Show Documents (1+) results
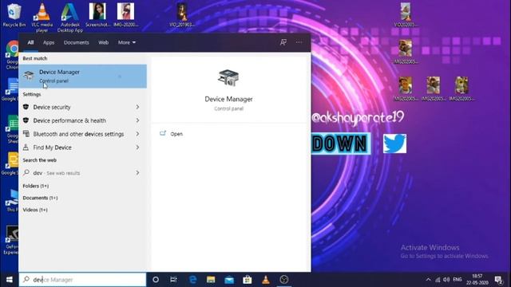Viewport: 511px width, 287px height. pyautogui.click(x=40, y=198)
